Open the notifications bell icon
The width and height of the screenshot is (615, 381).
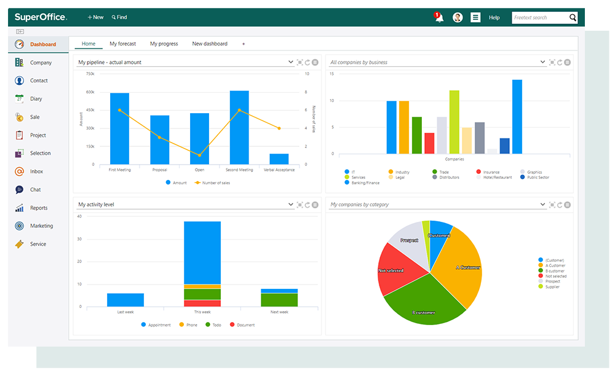pyautogui.click(x=438, y=18)
